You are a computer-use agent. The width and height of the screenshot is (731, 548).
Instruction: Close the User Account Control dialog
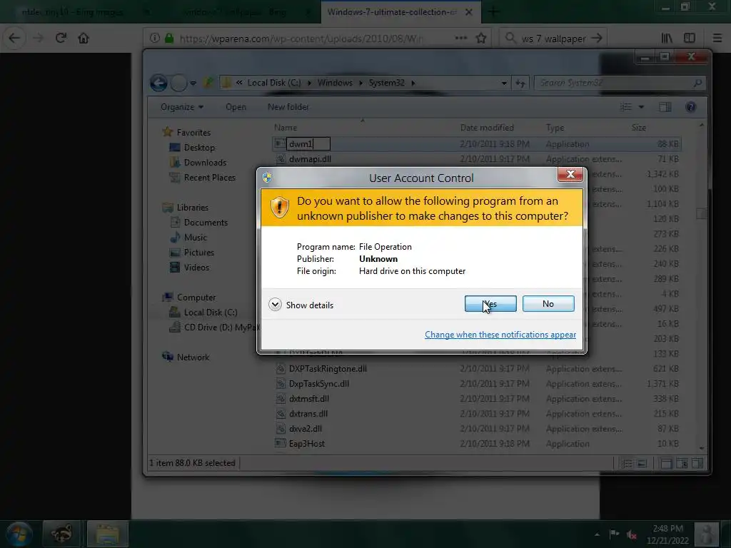click(x=570, y=175)
